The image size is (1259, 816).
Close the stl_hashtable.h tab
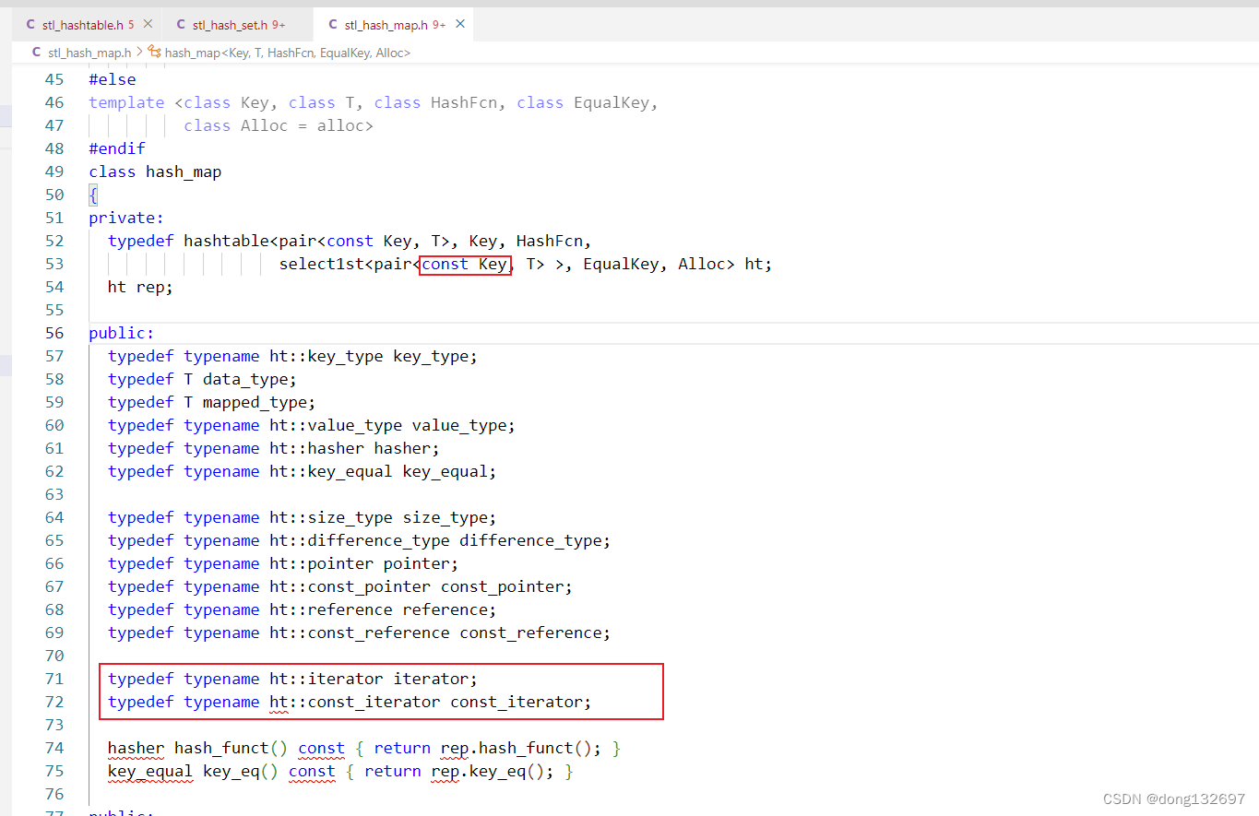(148, 25)
